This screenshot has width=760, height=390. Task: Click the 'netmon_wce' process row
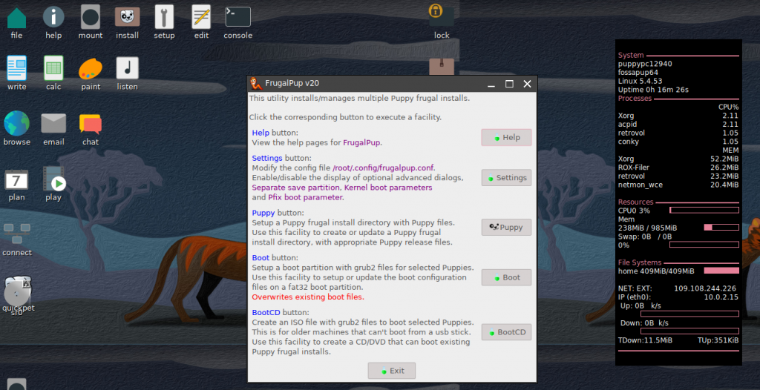tap(678, 185)
